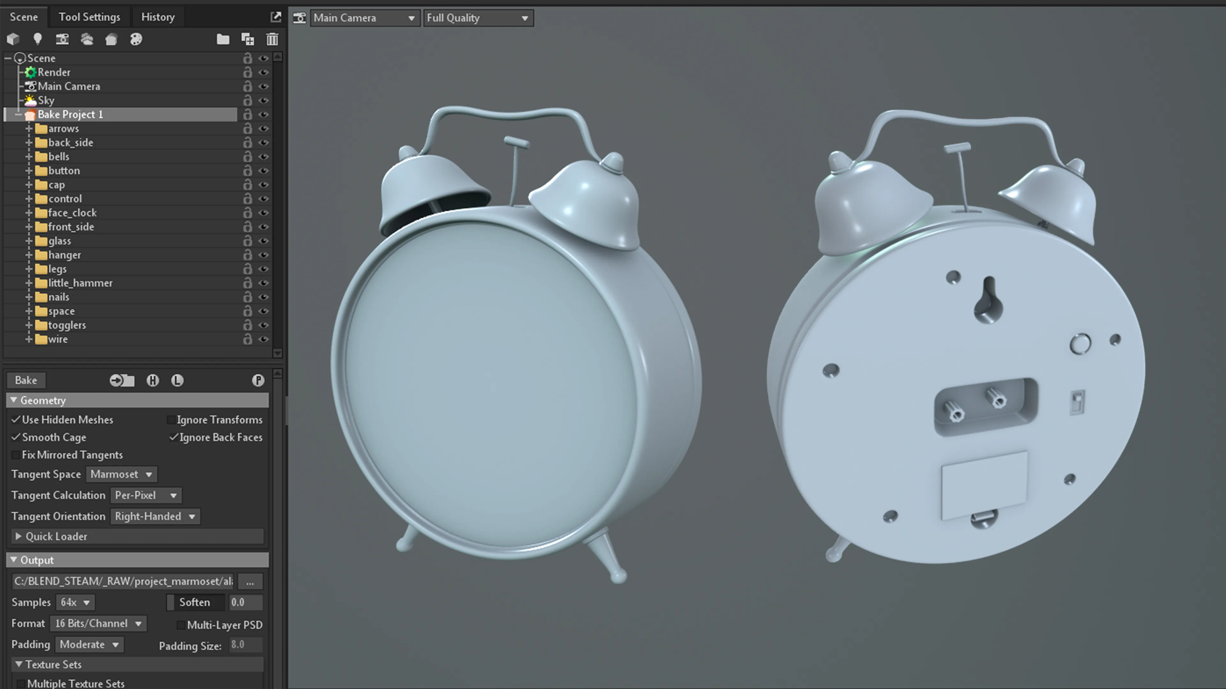1226x689 pixels.
Task: Delete selected object trash icon
Action: (x=272, y=39)
